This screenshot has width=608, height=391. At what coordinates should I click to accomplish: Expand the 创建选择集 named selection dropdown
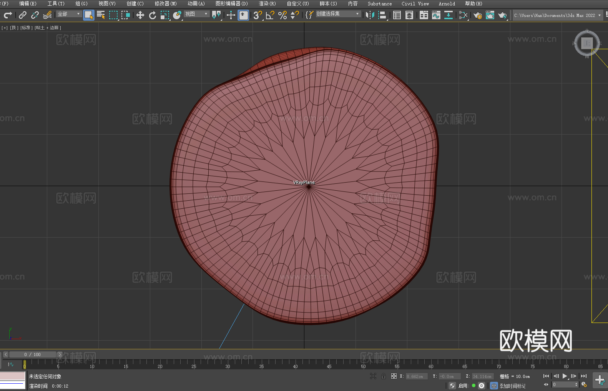click(338, 14)
